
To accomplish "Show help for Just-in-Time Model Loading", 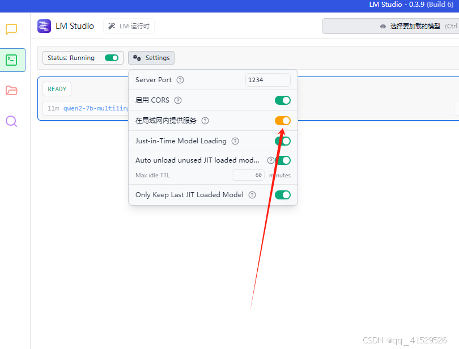I will click(x=235, y=141).
